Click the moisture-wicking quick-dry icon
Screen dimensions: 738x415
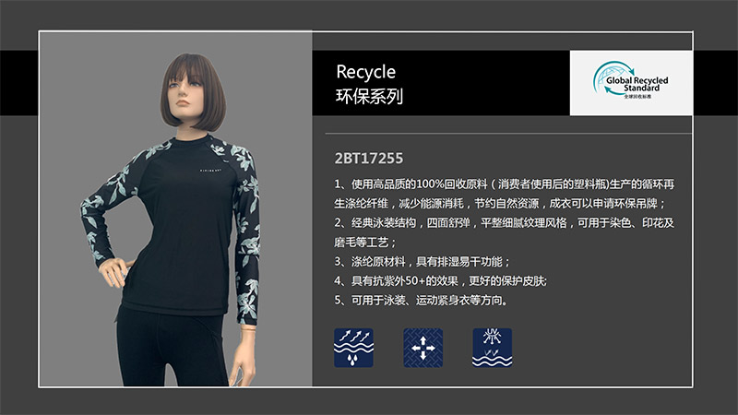(x=353, y=348)
